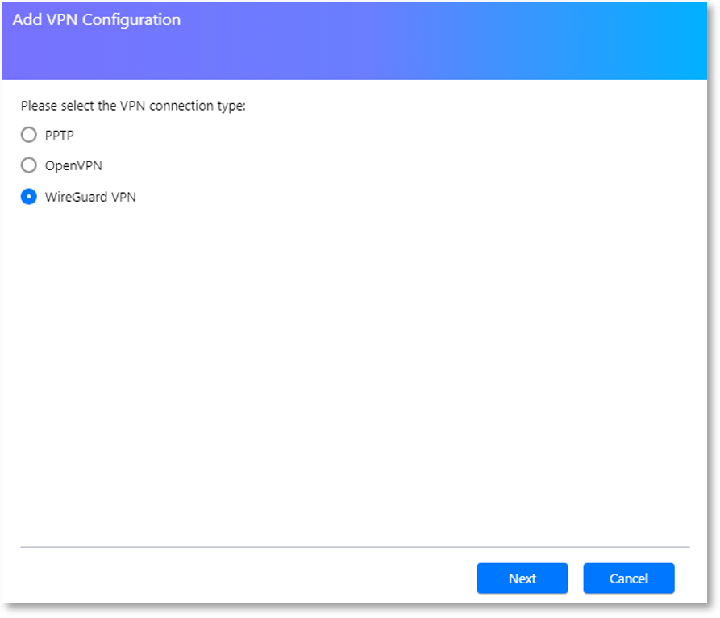The image size is (720, 618).
Task: Proceed to the next VPN setup step
Action: (522, 578)
